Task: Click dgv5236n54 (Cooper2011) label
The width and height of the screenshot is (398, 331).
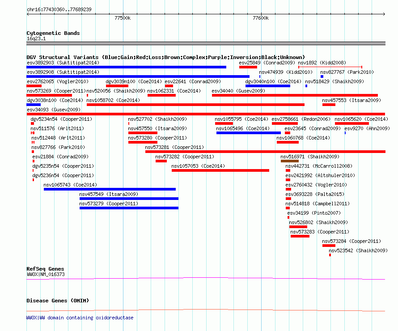Action: point(63,175)
